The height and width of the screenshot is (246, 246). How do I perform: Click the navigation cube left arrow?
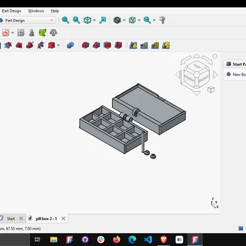tap(178, 74)
